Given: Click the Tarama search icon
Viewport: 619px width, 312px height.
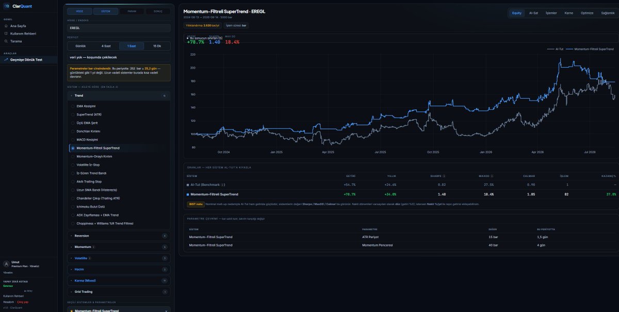Looking at the screenshot, I should [x=6, y=41].
